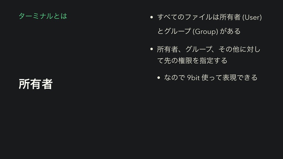Screen dimensions: 283x159
Task: Click the '9bit' text
Action: click(193, 78)
